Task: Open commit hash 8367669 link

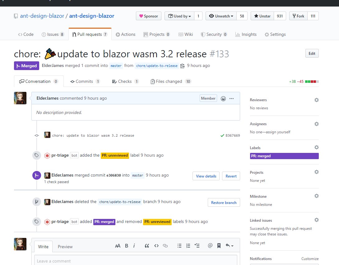Action: [233, 135]
